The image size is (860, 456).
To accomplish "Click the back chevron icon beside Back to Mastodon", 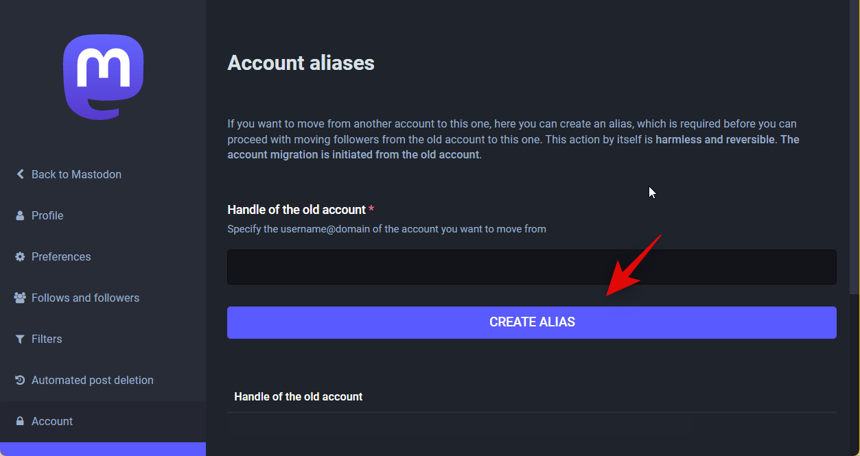I will [x=20, y=174].
